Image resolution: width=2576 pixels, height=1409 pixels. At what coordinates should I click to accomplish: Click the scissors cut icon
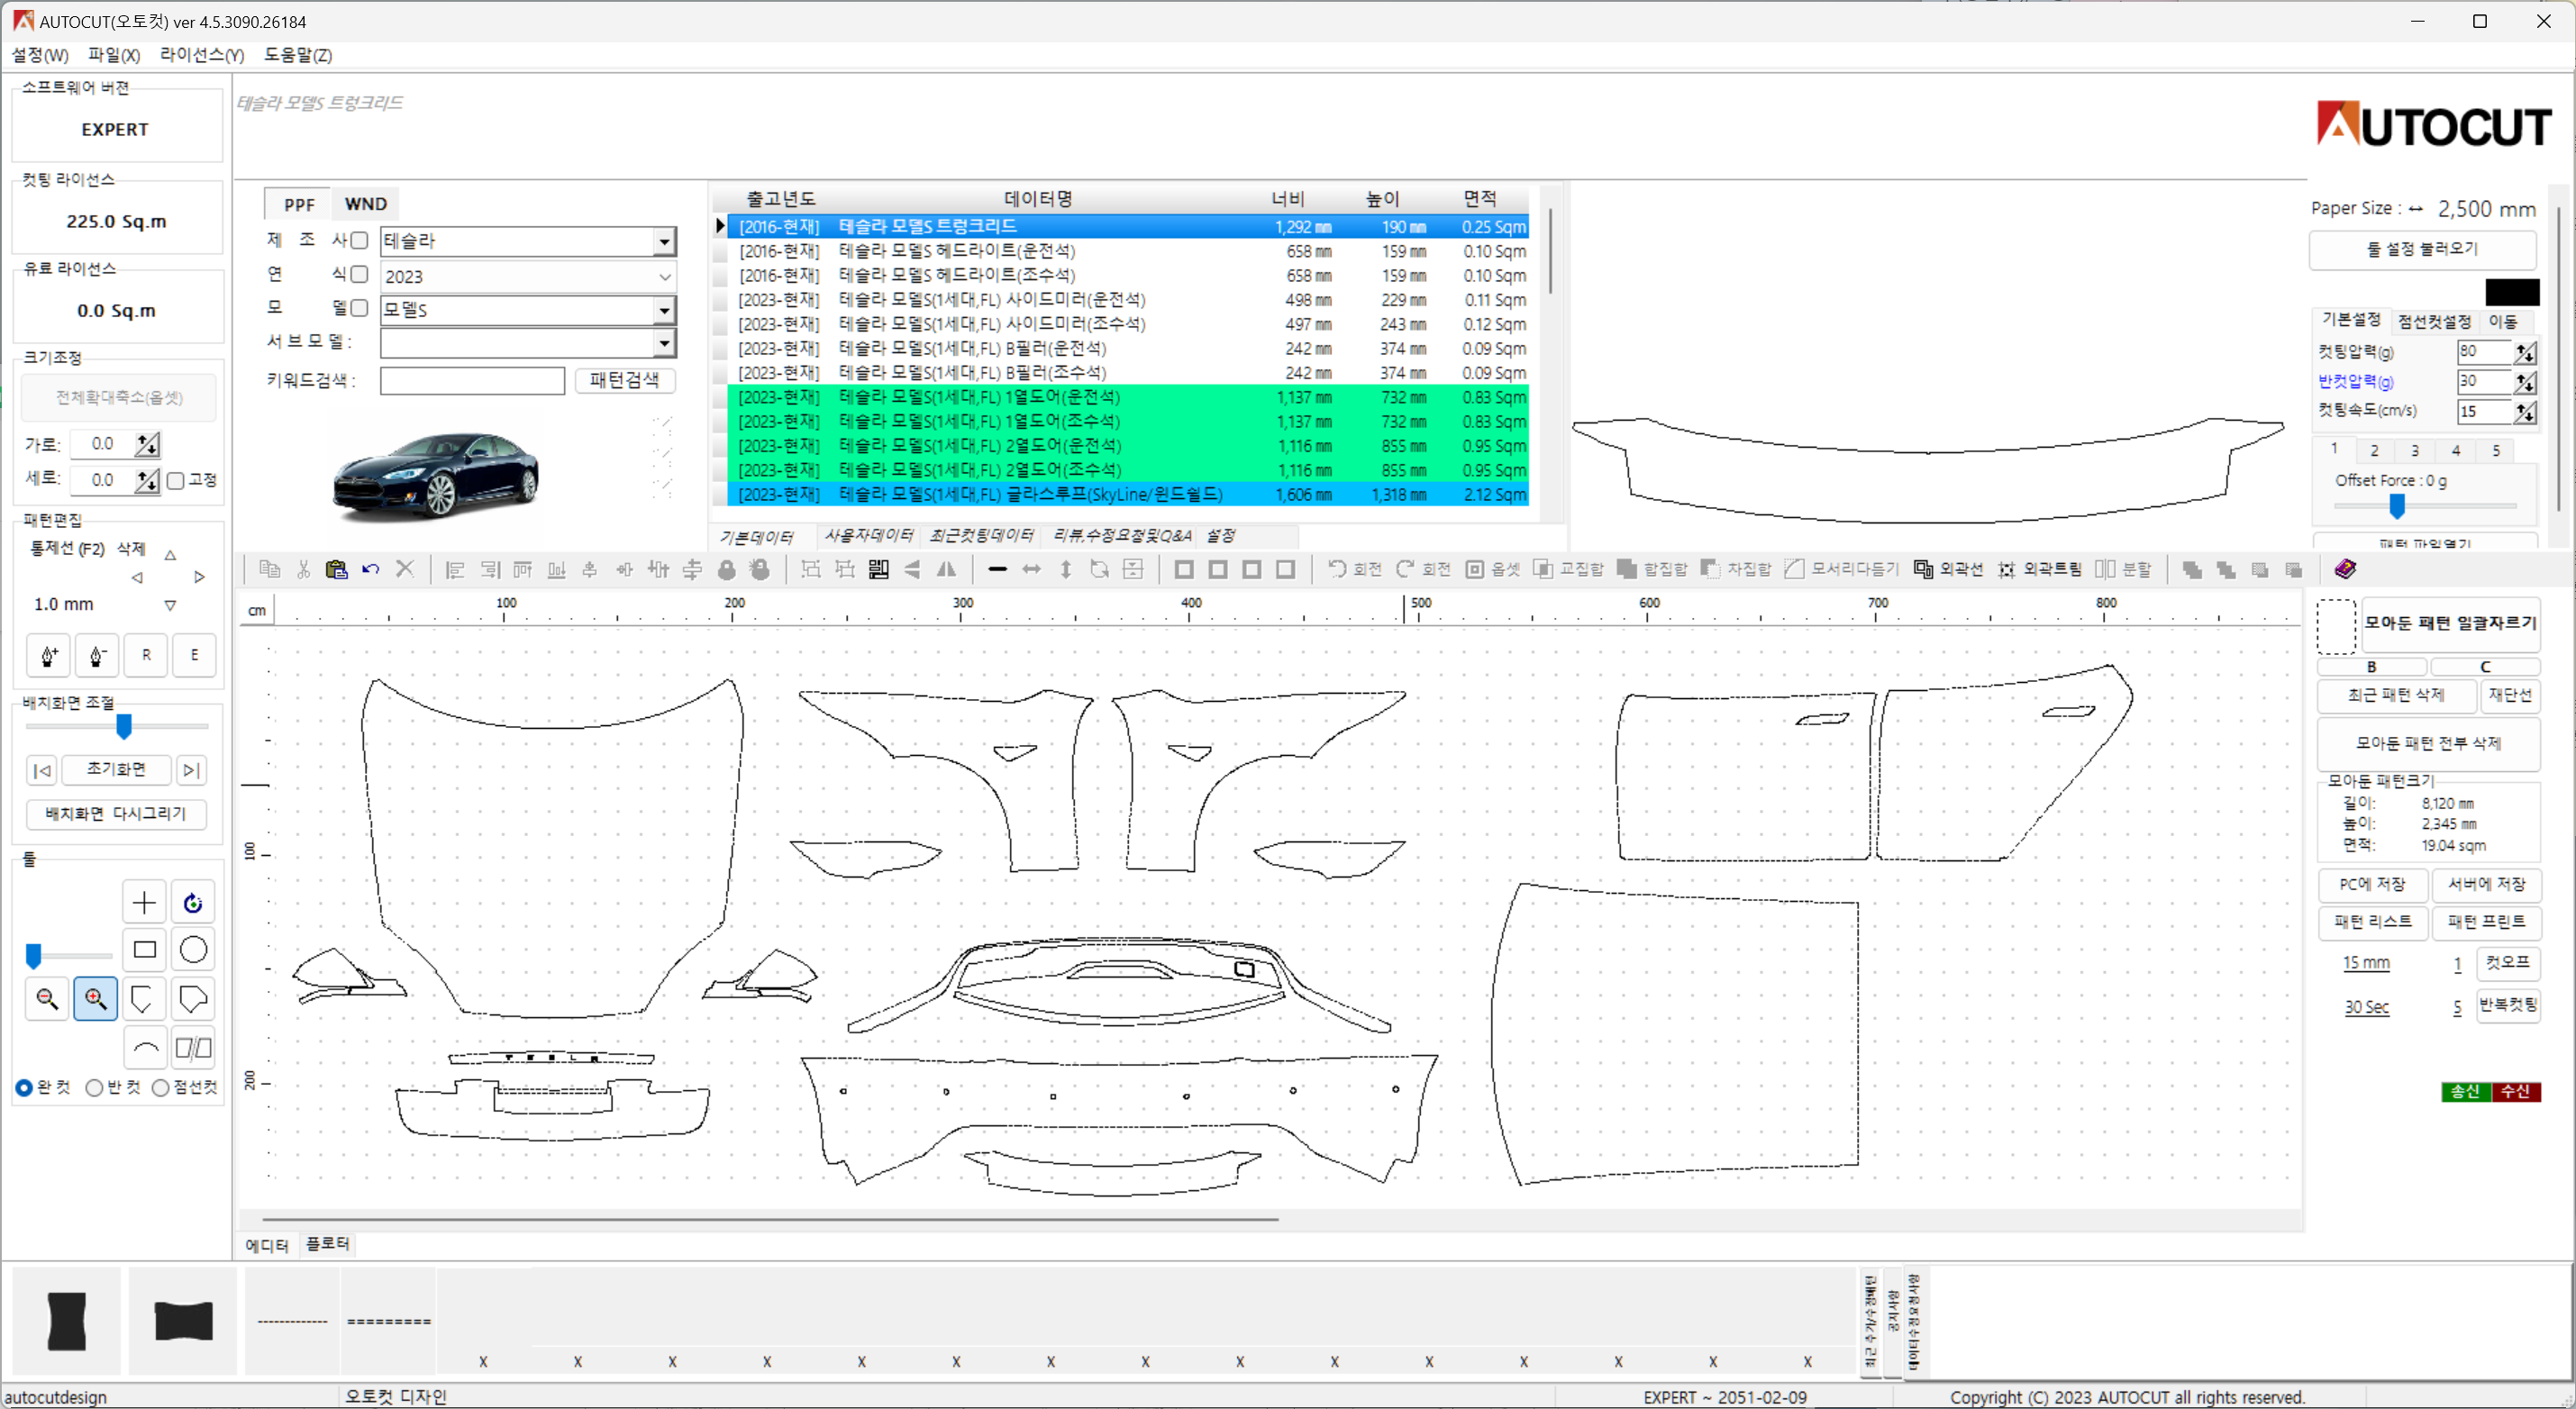(x=303, y=569)
